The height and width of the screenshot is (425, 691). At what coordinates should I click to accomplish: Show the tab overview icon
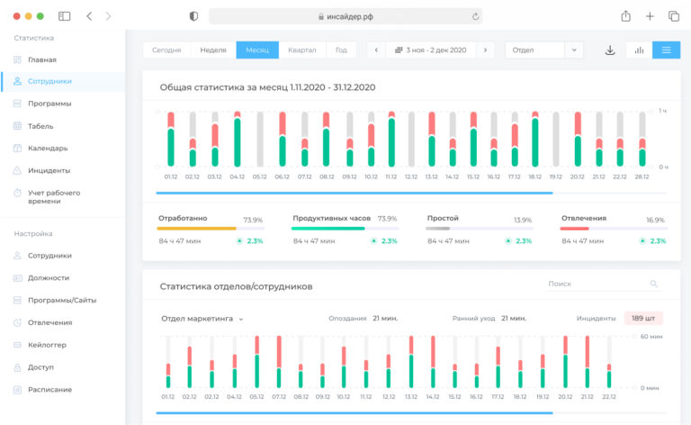click(x=674, y=16)
